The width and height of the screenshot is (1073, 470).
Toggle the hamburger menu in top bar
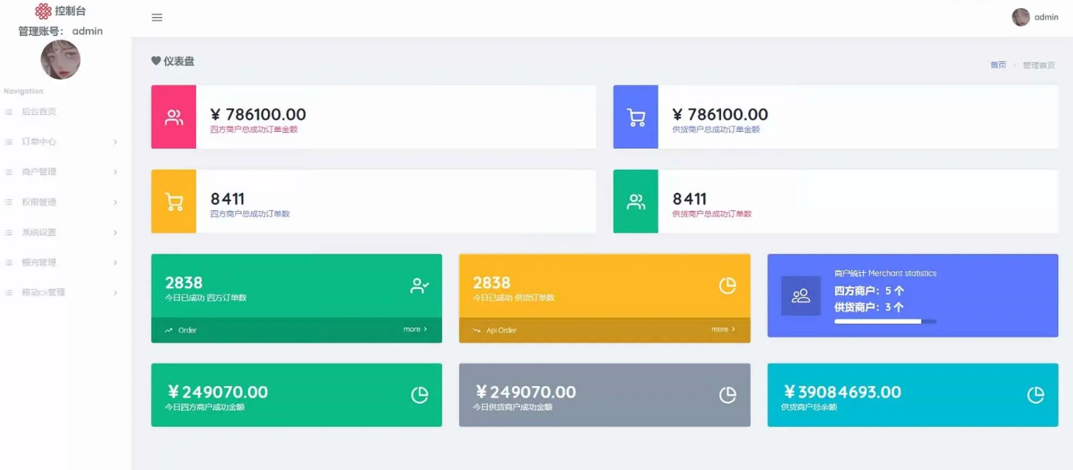[x=157, y=18]
